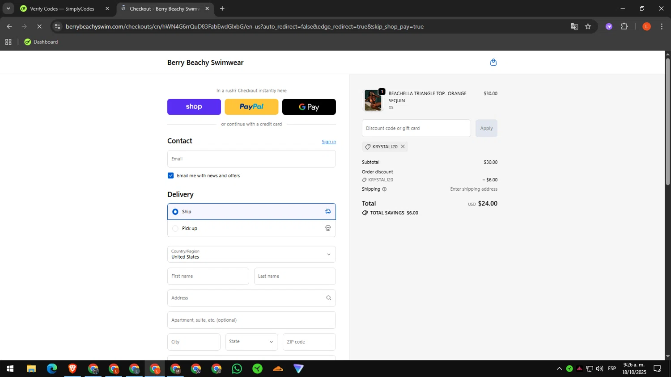Open the notification center icon

pos(657,369)
